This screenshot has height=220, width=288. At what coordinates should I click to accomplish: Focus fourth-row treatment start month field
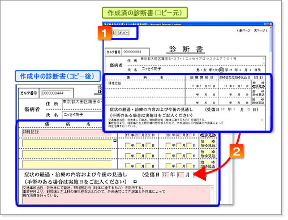click(x=138, y=166)
